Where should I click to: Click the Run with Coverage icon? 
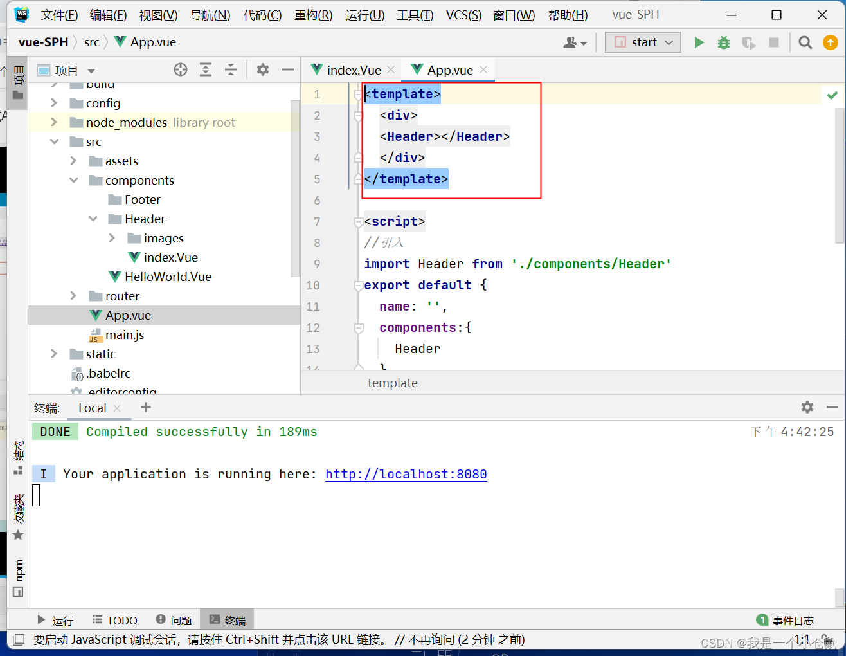[748, 42]
